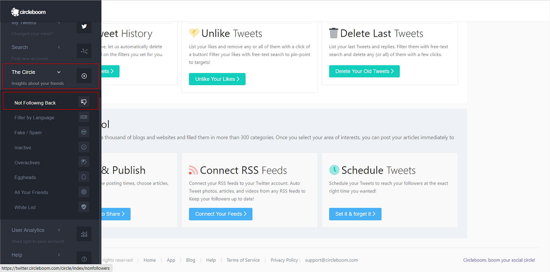Click the network icon beside Search
Viewport: 550px width, 272px height.
[x=84, y=51]
